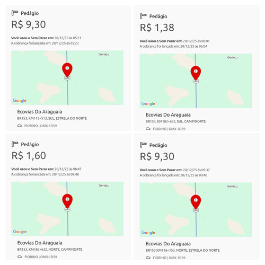
Task: Click the car icon in the 09:37 toll card
Action: tap(148, 258)
